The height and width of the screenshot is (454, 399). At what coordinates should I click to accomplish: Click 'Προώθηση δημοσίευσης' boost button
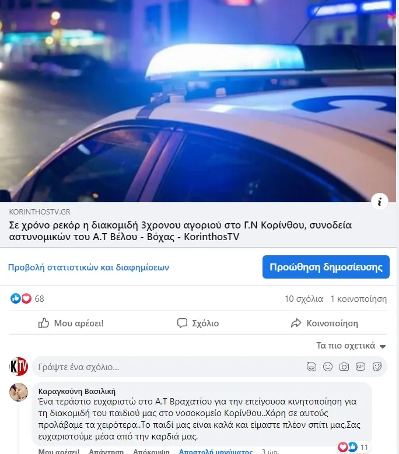(x=326, y=267)
